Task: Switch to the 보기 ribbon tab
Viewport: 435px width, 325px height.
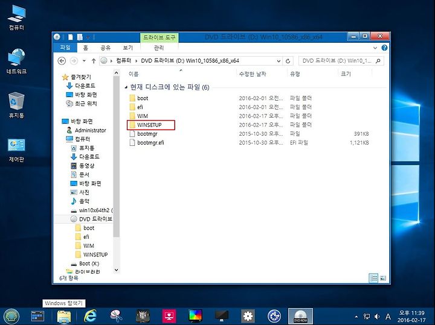Action: click(x=128, y=48)
